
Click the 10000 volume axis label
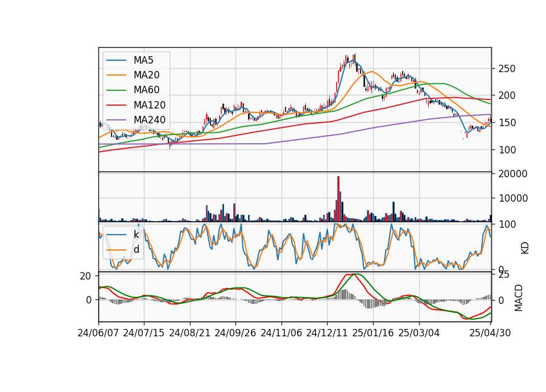tap(513, 198)
